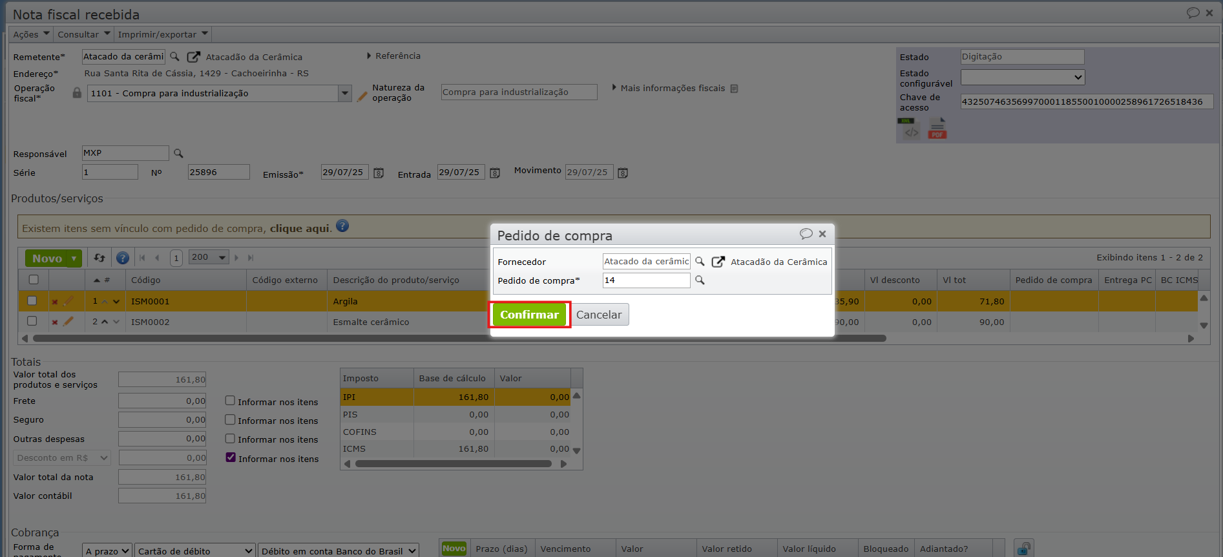Search Fornecedor with magnifier icon
Viewport: 1223px width, 557px height.
[x=700, y=262]
